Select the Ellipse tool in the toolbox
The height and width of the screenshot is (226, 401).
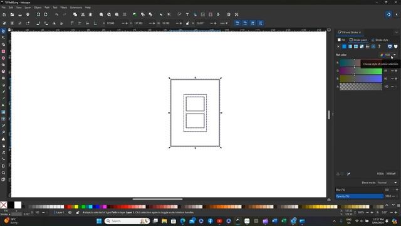[x=3, y=58]
